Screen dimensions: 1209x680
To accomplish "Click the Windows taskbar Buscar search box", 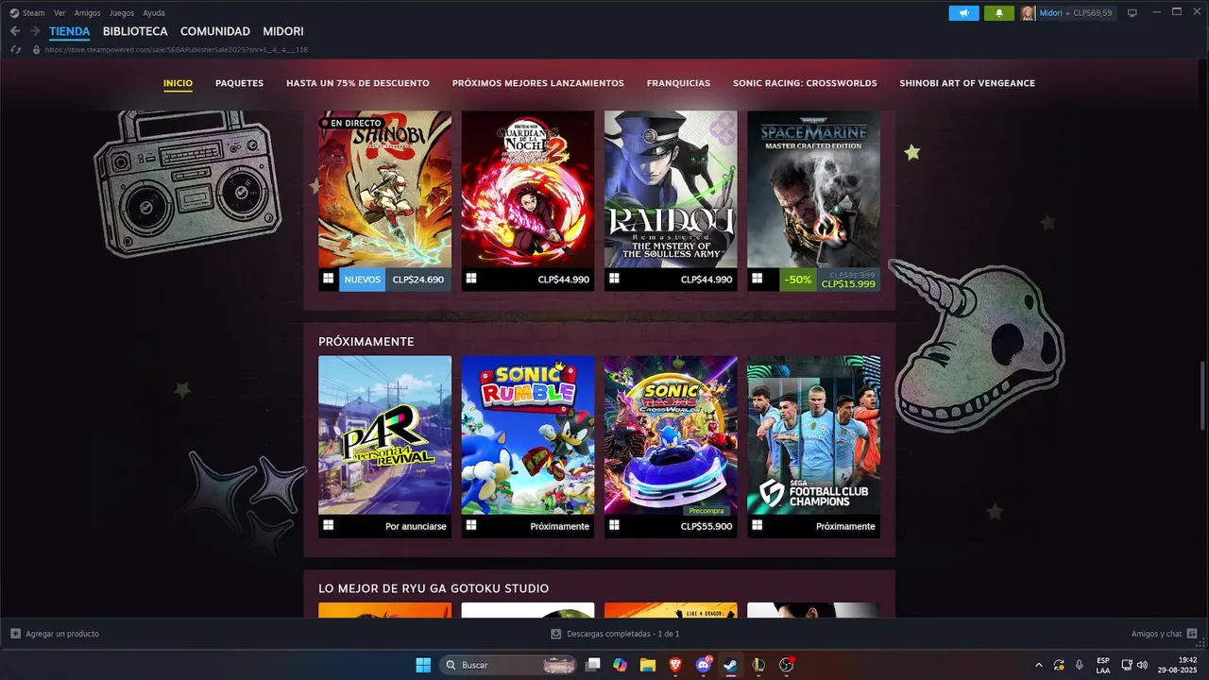I will 508,665.
